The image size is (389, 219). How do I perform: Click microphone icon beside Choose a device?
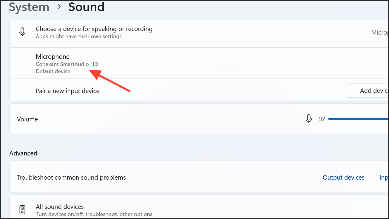22,32
